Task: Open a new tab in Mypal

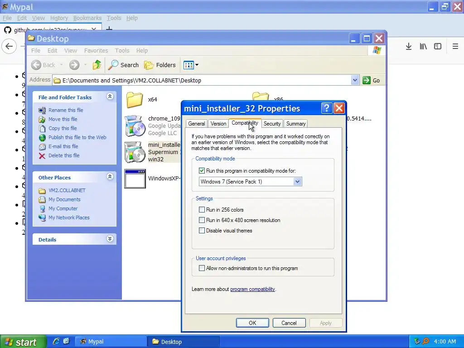Action: tap(109, 29)
